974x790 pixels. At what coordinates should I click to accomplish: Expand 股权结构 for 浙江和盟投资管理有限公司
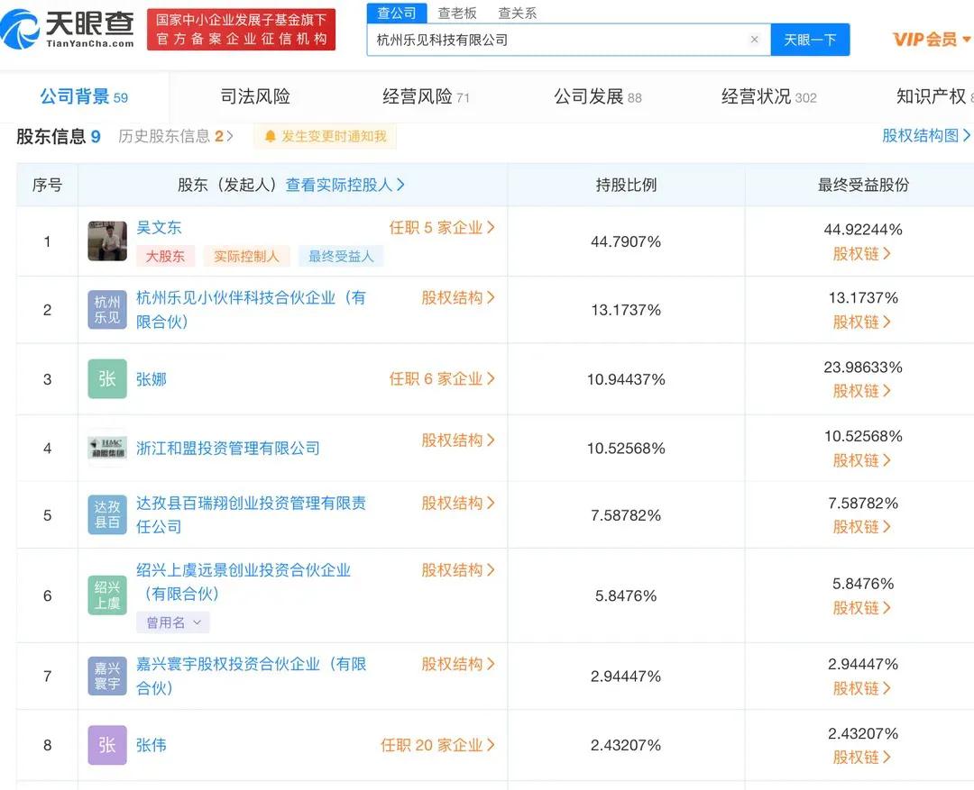pos(458,440)
